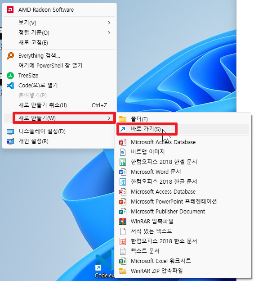Viewport: 254px width, 281px height.
Task: Click the blank page icon for 서식 있는 텍스트
Action: point(123,231)
